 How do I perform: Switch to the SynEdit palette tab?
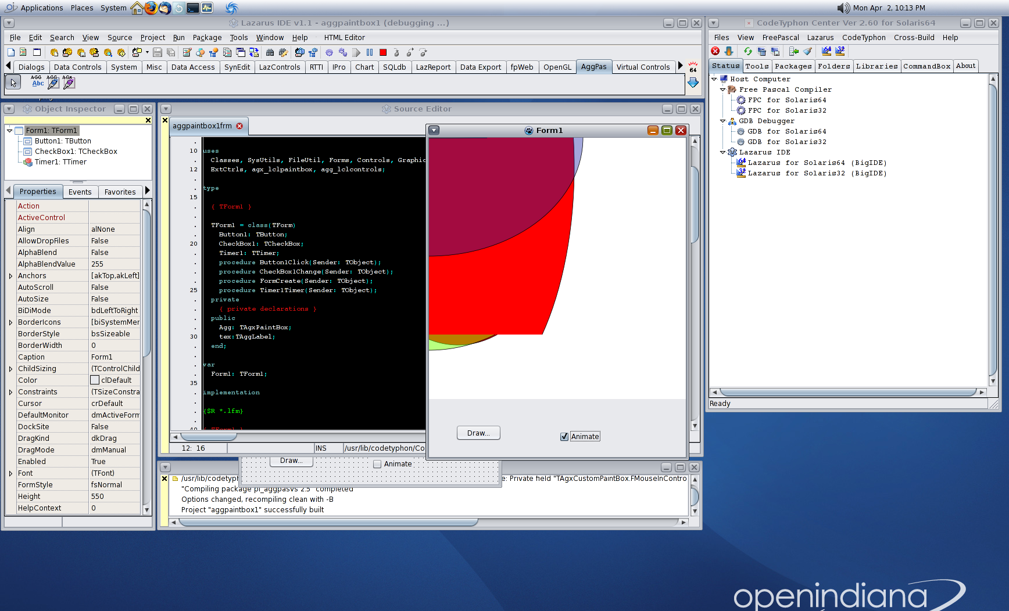(237, 67)
